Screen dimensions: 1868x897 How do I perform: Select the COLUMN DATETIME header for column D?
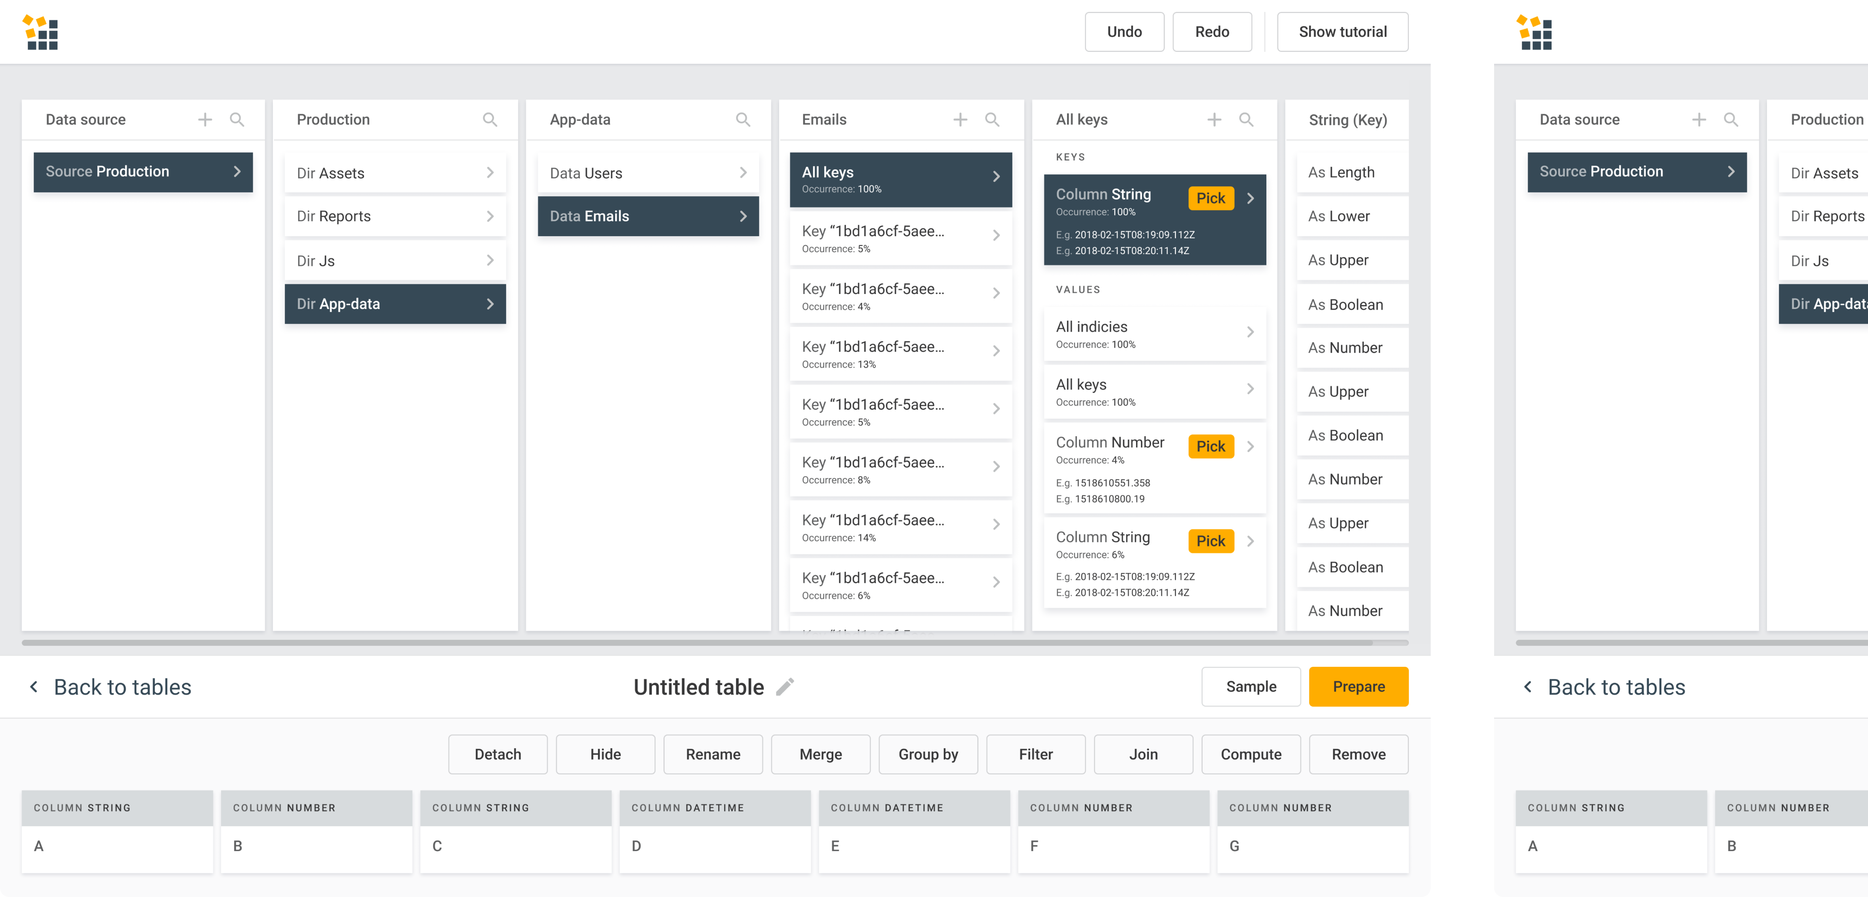point(714,808)
